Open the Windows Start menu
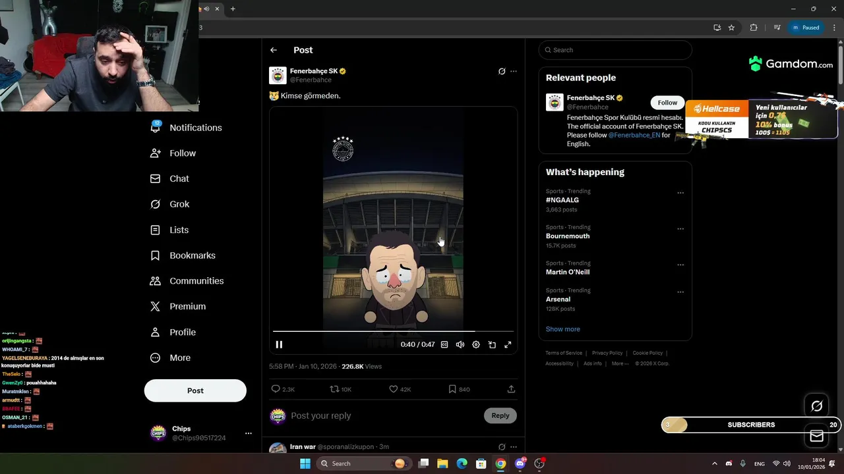844x474 pixels. point(305,463)
